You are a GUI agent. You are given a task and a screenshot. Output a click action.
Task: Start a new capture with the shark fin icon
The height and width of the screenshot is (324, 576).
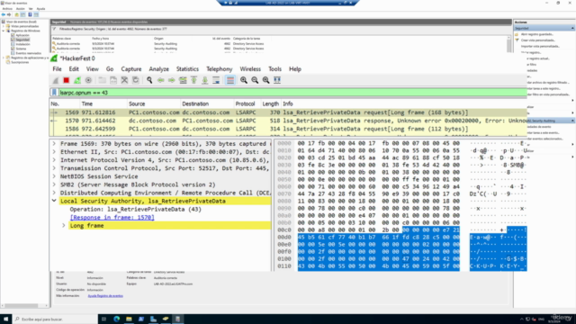click(56, 80)
